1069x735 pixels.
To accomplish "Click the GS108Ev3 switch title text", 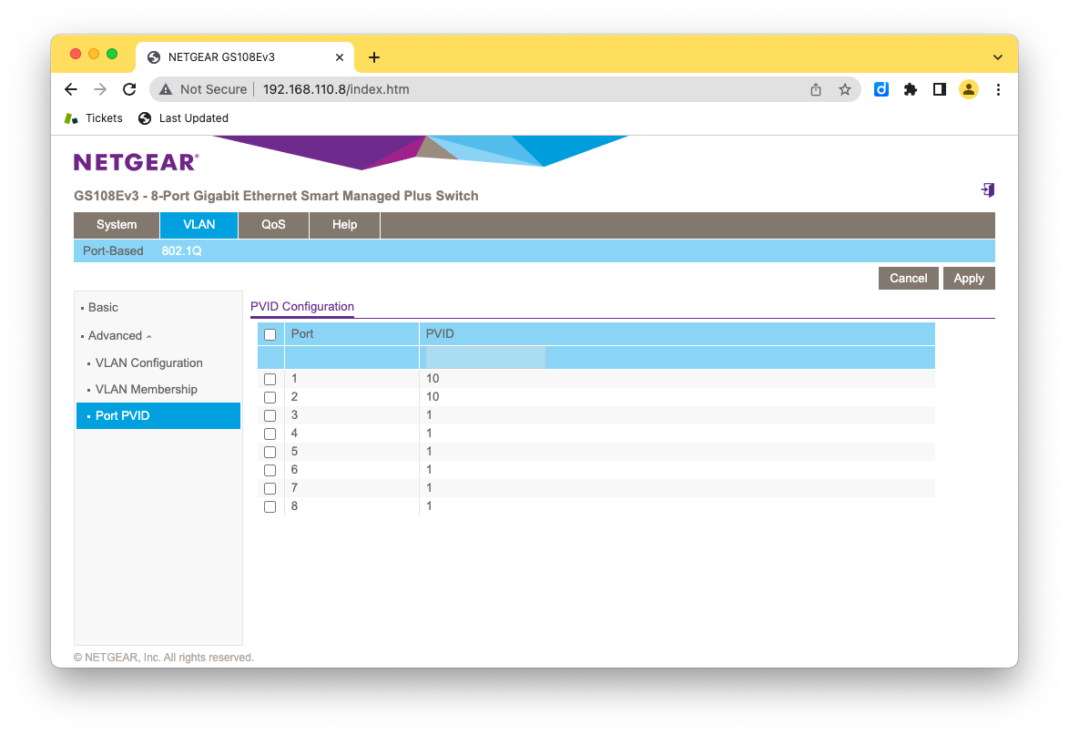I will [276, 196].
